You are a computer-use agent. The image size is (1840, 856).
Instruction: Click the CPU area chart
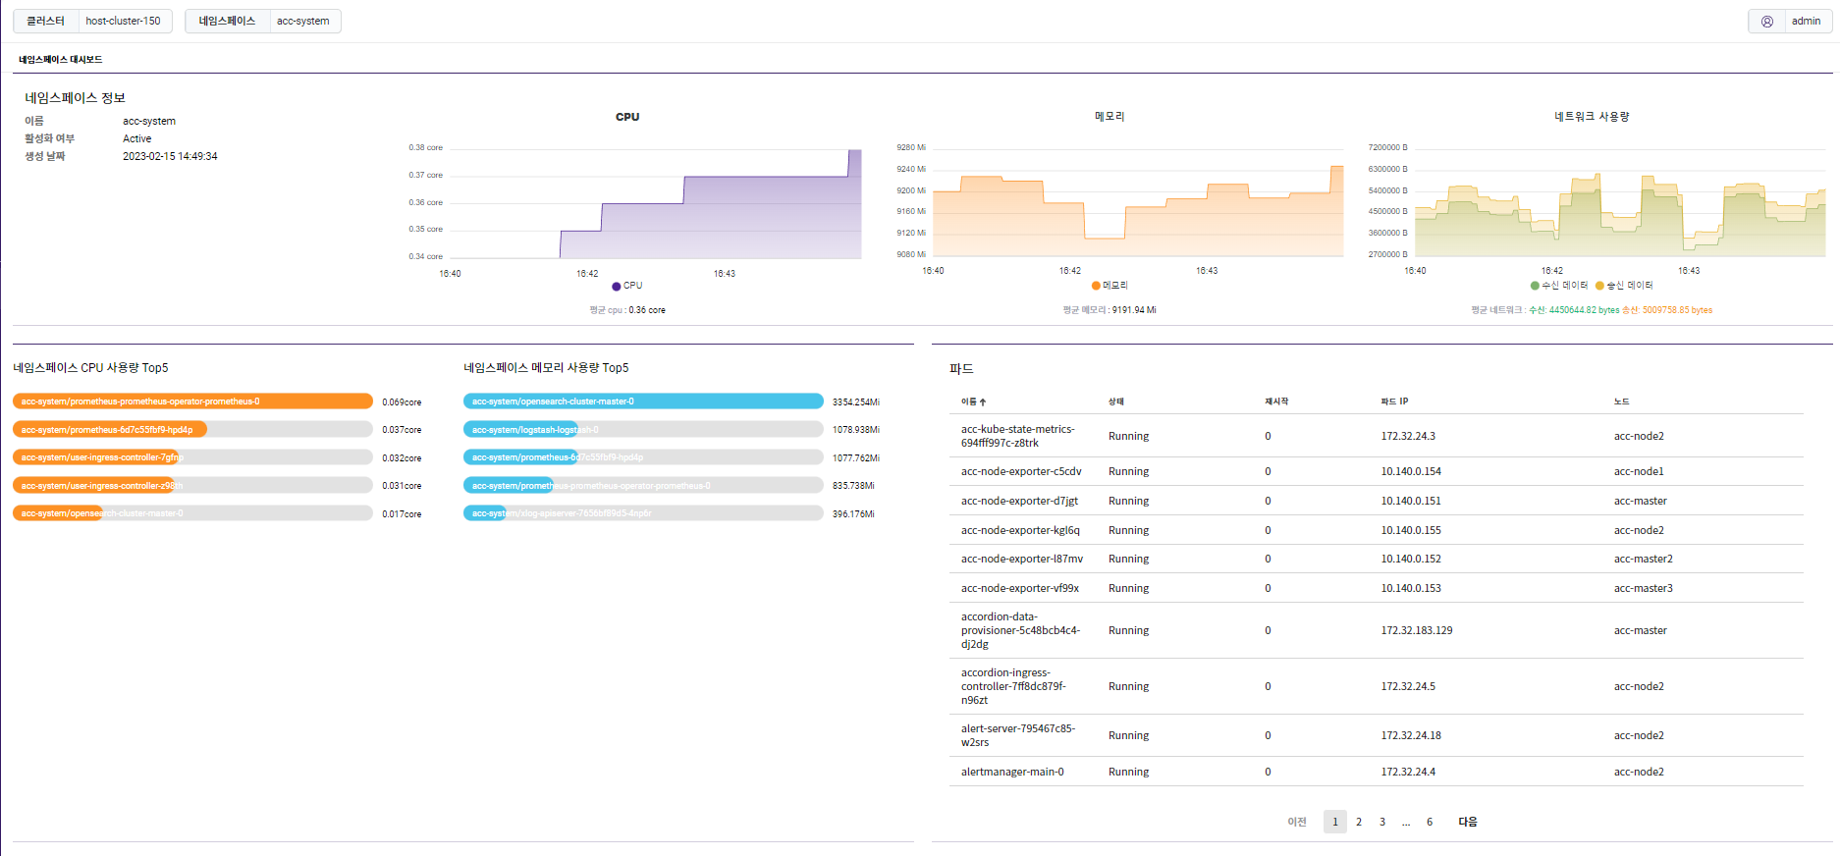tap(655, 203)
